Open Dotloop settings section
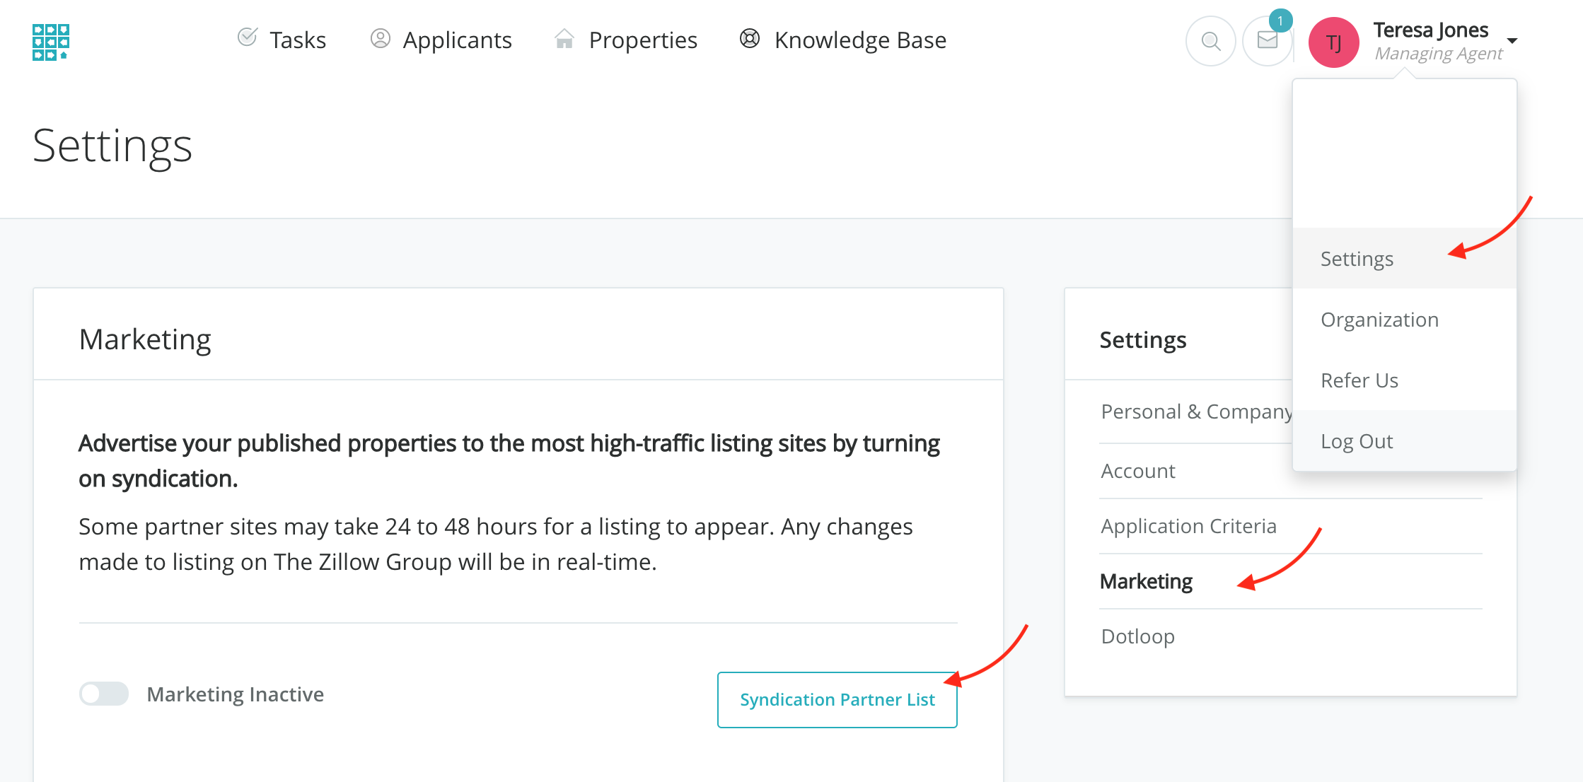The width and height of the screenshot is (1583, 782). 1137,636
